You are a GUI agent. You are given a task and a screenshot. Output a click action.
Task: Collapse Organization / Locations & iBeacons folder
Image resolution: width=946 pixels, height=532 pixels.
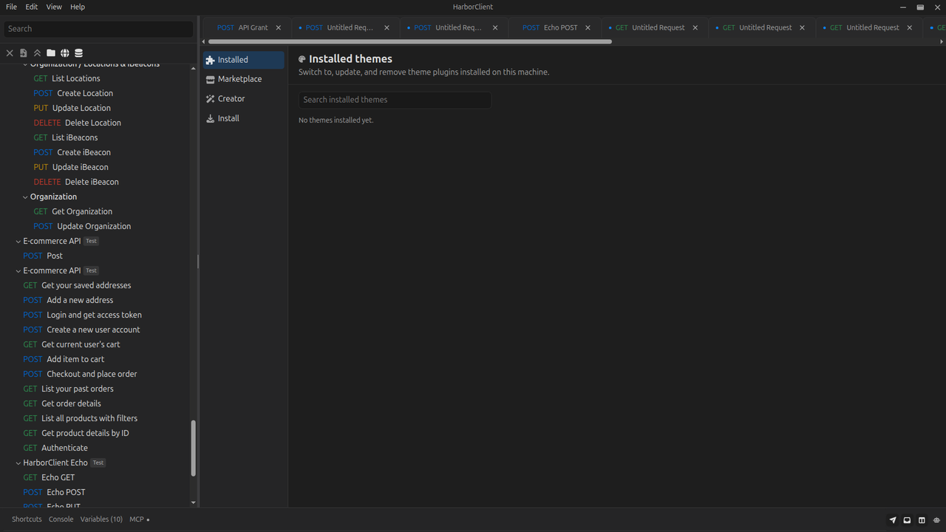tap(26, 64)
